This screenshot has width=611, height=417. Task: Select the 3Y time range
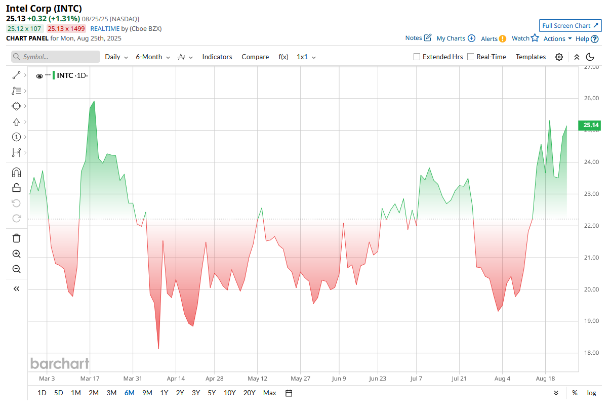point(196,393)
